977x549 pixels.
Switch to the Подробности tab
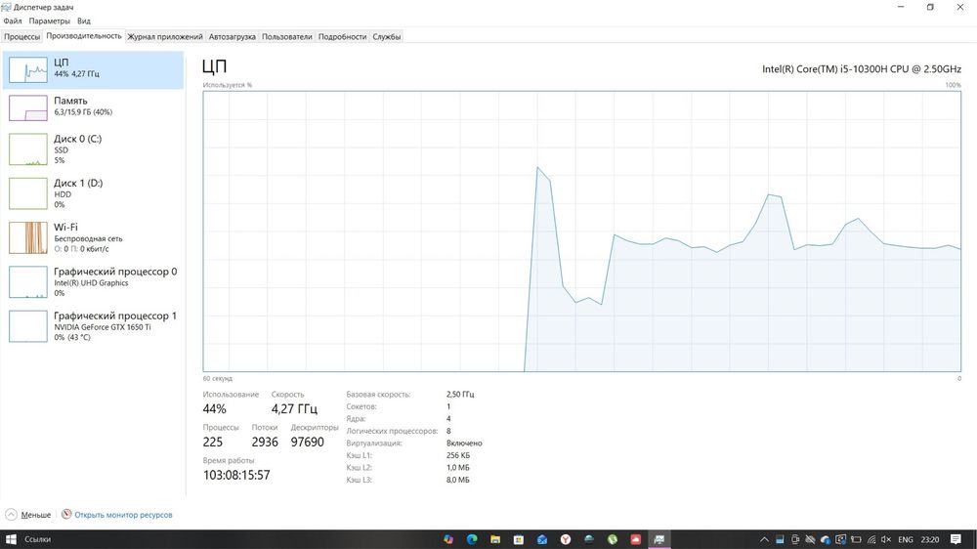click(342, 37)
